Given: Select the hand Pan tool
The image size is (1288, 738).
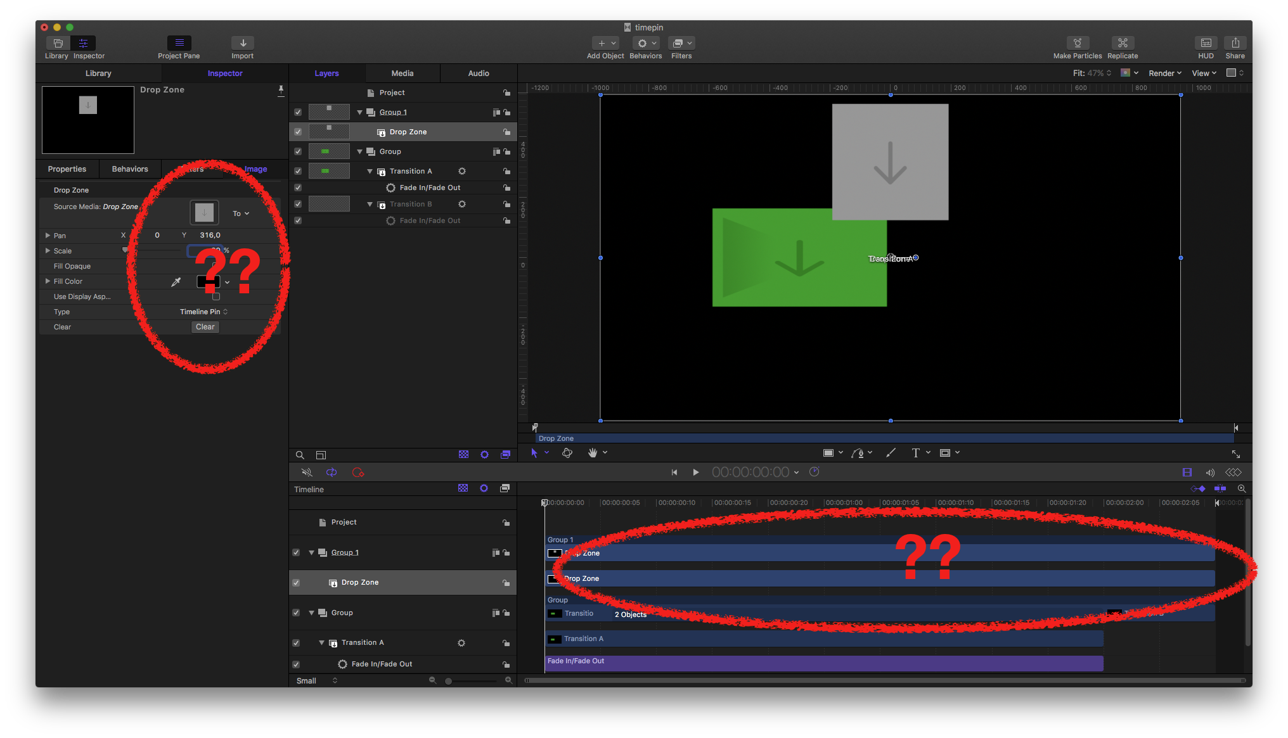Looking at the screenshot, I should [593, 453].
